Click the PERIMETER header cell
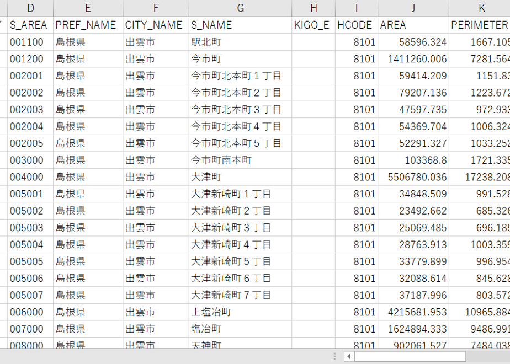The width and height of the screenshot is (510, 364). 480,25
